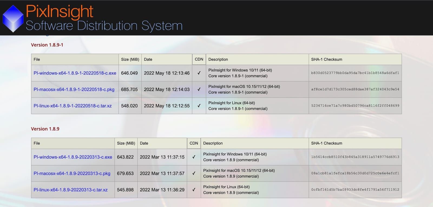Download PI-linux-x64-1.8.9-20220313-c.tar.xz
Viewport: 433px width, 207px height.
click(70, 190)
